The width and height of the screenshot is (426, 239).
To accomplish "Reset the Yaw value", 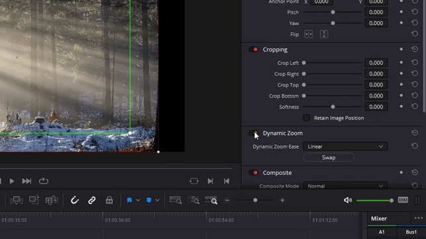I will pos(415,23).
